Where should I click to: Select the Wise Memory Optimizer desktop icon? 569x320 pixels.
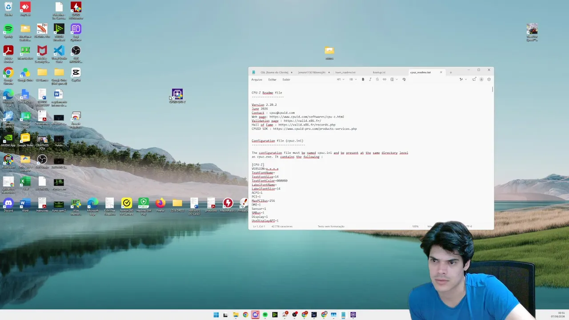(x=76, y=206)
